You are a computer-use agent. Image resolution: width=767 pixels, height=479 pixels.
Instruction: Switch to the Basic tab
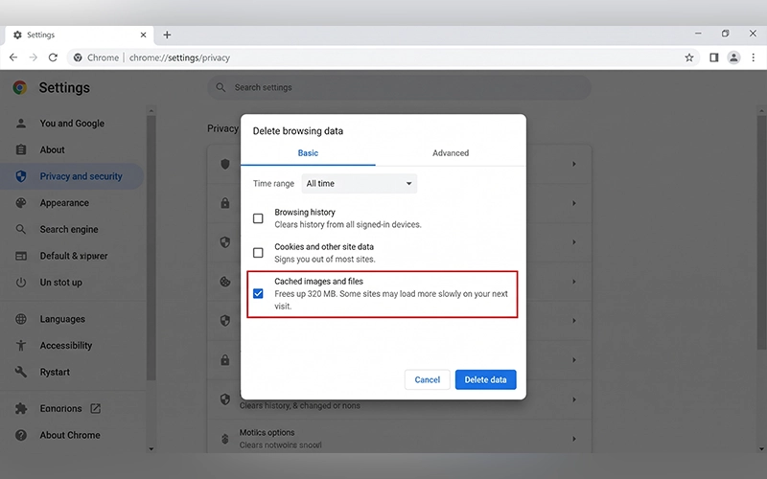click(308, 153)
